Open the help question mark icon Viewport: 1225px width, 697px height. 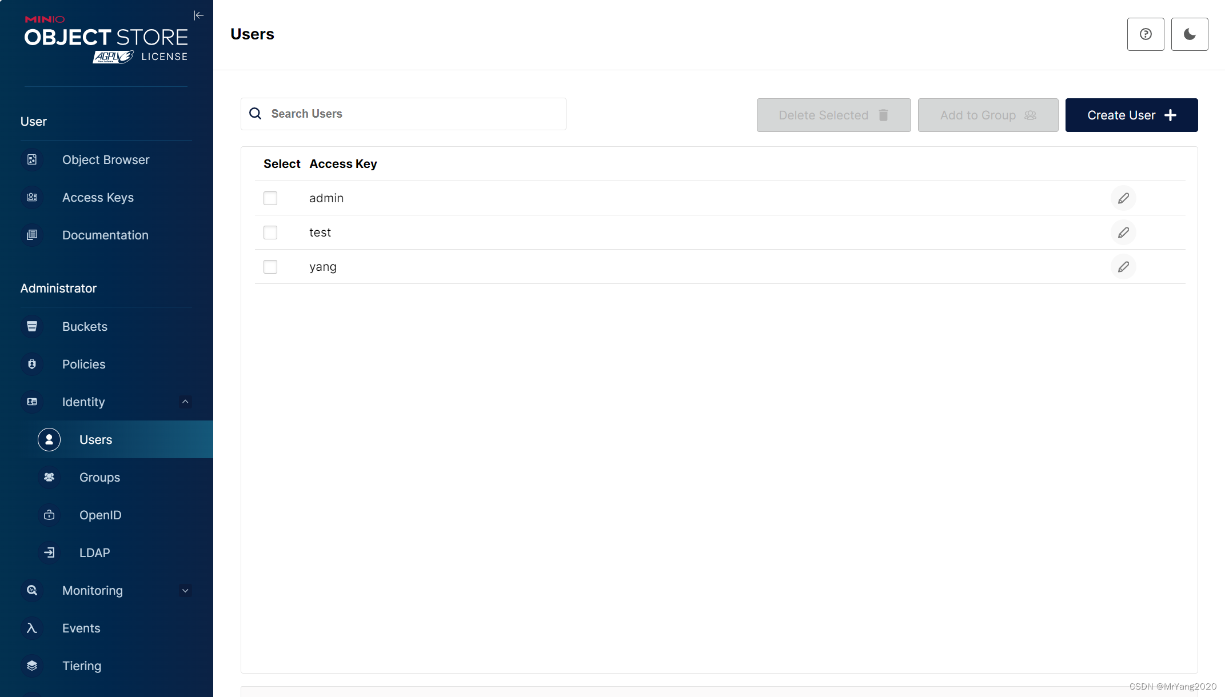[x=1146, y=34]
